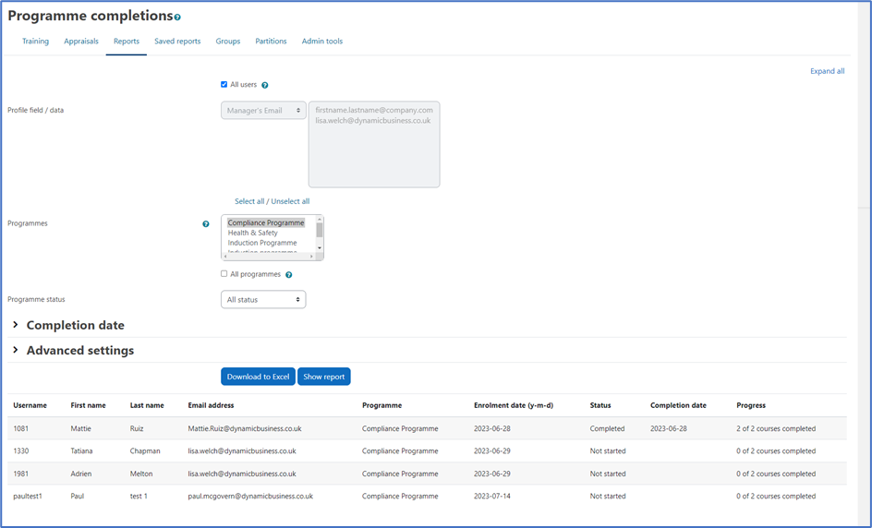Click Download to Excel button
872x528 pixels.
pos(258,377)
